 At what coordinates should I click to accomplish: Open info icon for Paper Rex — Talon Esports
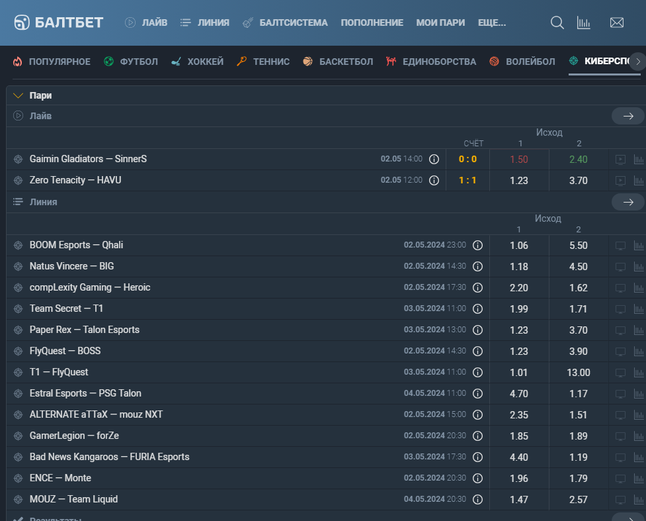click(477, 330)
